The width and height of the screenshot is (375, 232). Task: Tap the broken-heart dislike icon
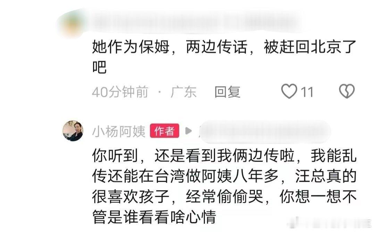[x=347, y=91]
